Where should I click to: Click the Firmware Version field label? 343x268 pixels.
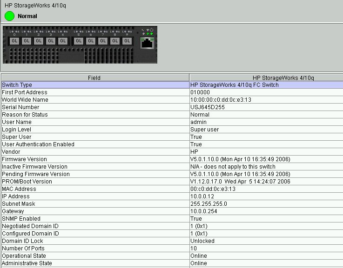[24, 159]
